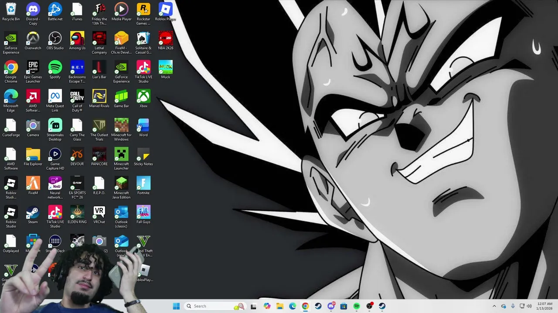Select Friday the 13th game shortcut
This screenshot has height=313, width=558.
pos(99,14)
